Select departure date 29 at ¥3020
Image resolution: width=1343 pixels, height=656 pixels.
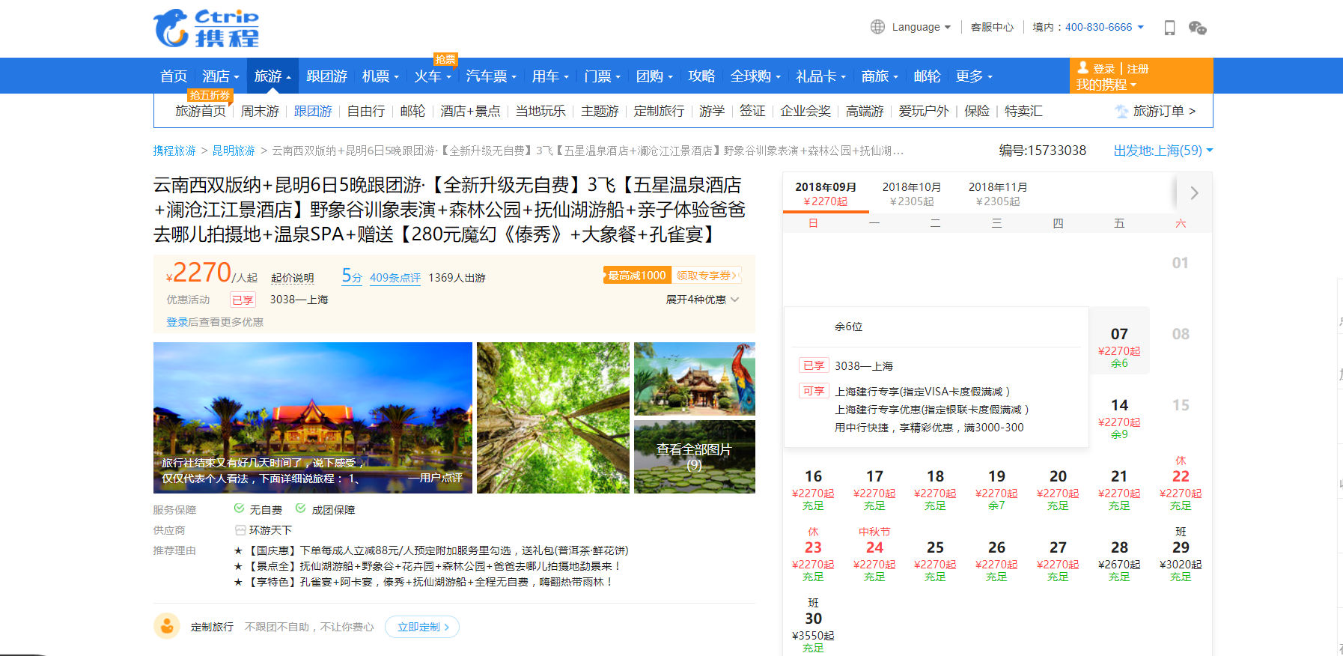click(x=1181, y=554)
